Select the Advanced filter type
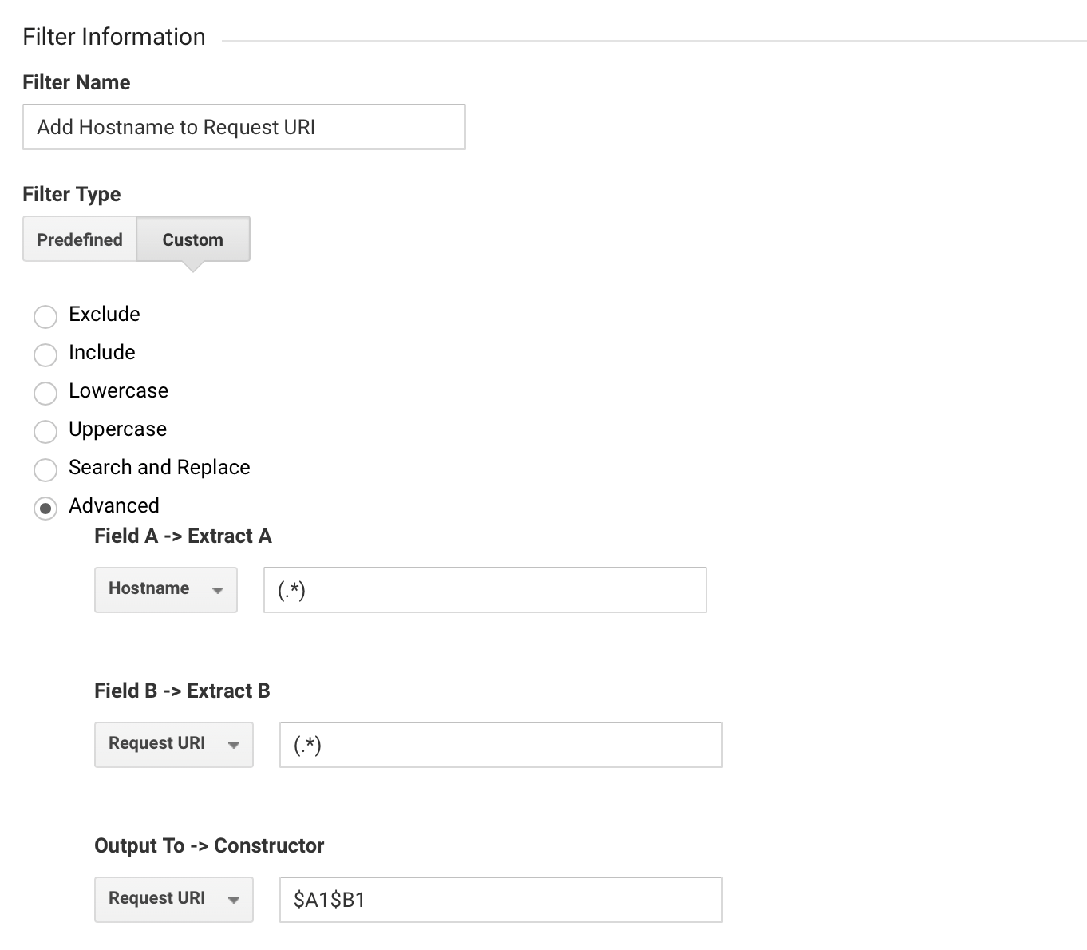The width and height of the screenshot is (1087, 950). pyautogui.click(x=45, y=508)
